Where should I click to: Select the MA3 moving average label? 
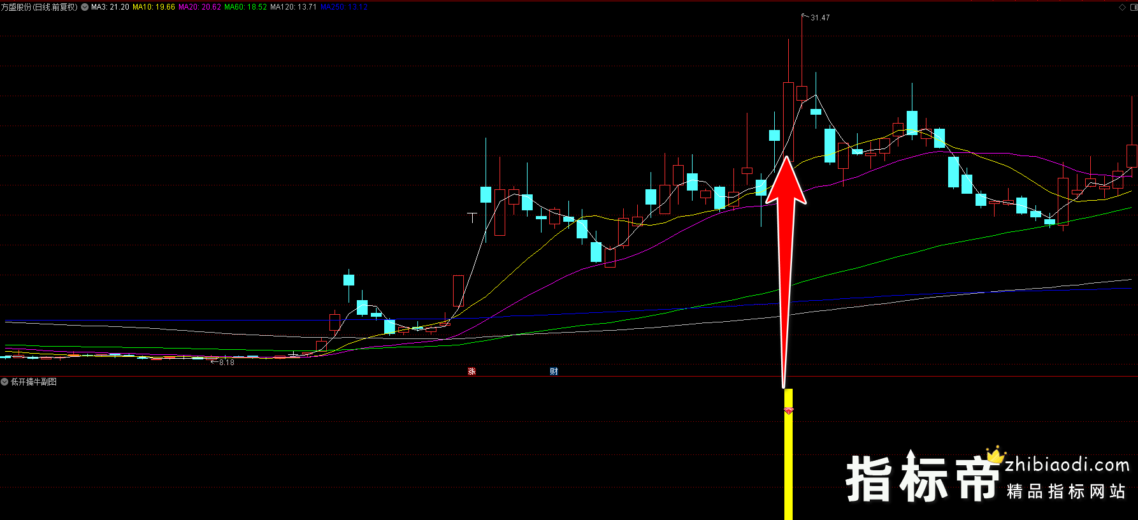[x=110, y=7]
